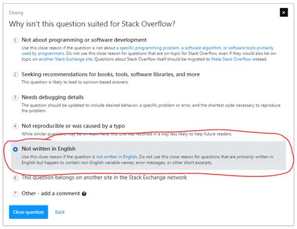Viewport: 297px width, 229px height.
Task: Click the help icon beside Other
Action: click(x=84, y=194)
